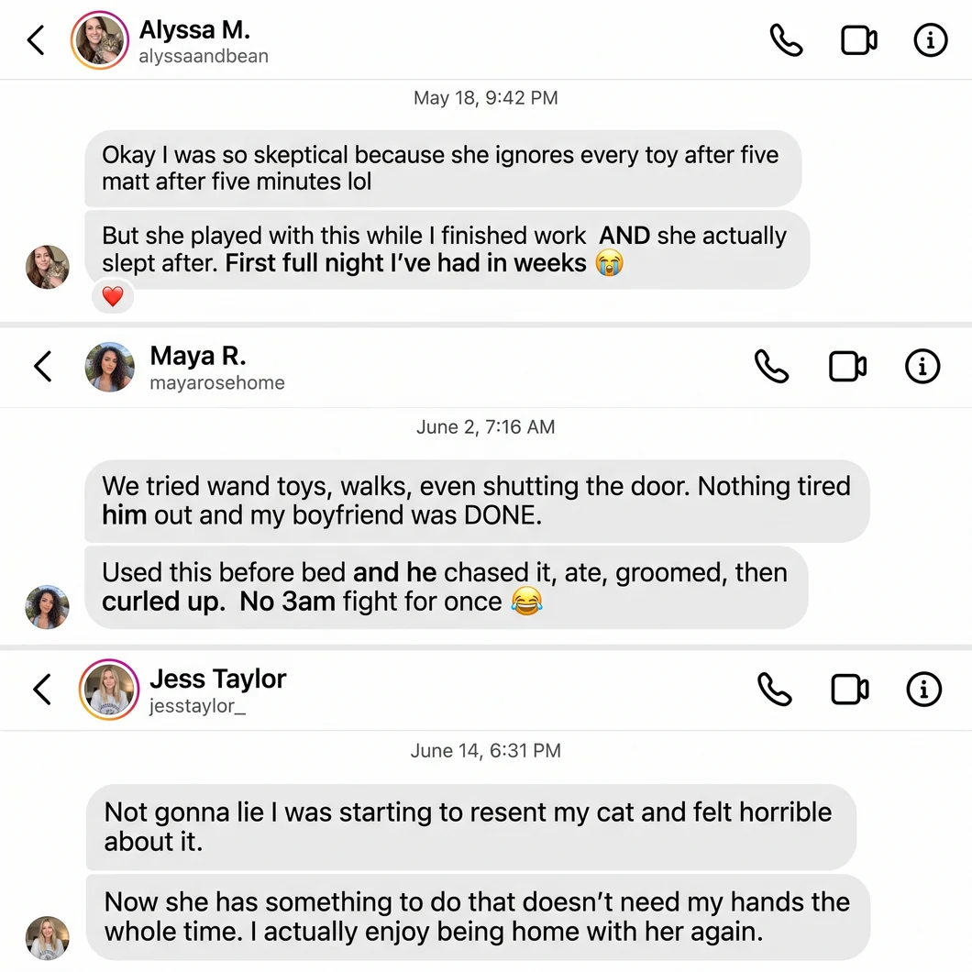Begin video chat with Maya R.
Screen dimensions: 972x972
pos(847,367)
